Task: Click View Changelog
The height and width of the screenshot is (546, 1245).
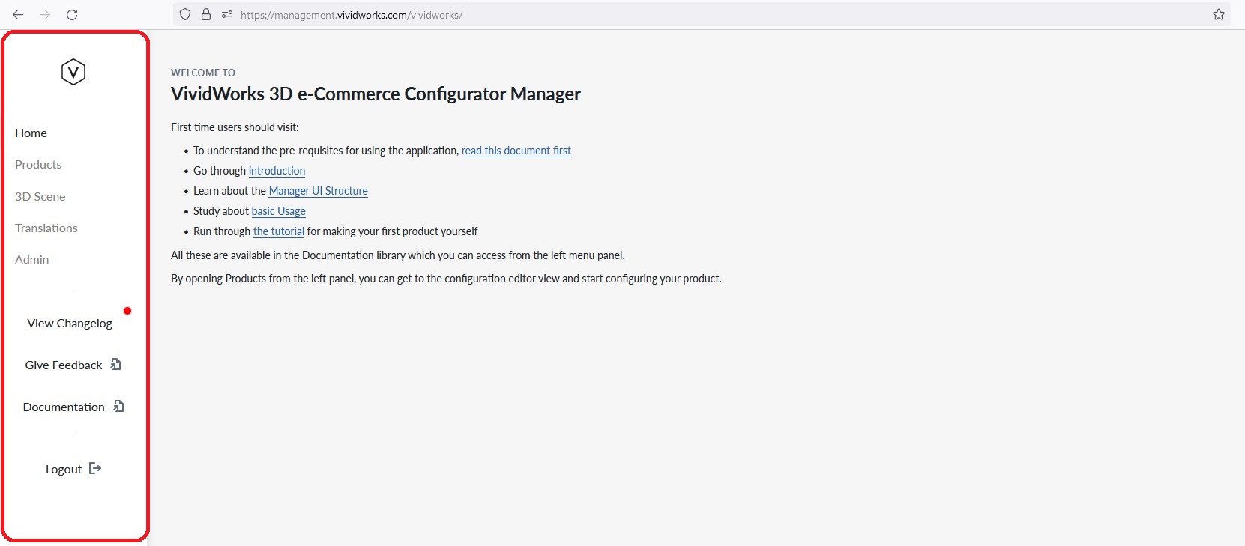Action: (70, 323)
